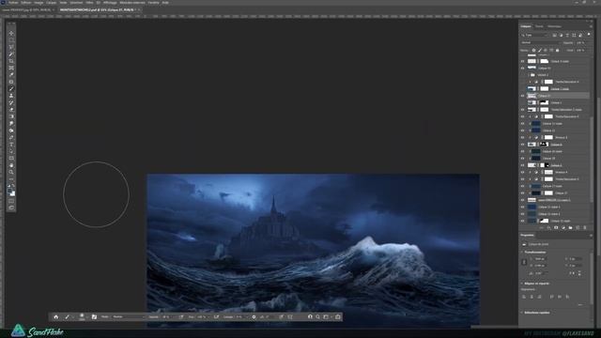Hide the Niveaux 3 adjustment layer

click(x=522, y=137)
